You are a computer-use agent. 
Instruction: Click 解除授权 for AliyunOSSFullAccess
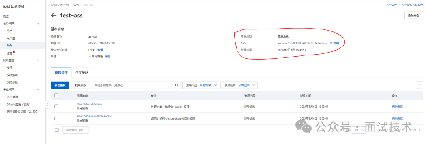397,106
